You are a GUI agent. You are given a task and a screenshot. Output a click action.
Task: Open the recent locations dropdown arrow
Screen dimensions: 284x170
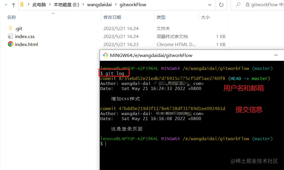(x=6, y=5)
